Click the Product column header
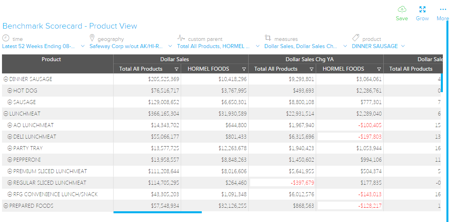450x222 pixels. pyautogui.click(x=51, y=59)
